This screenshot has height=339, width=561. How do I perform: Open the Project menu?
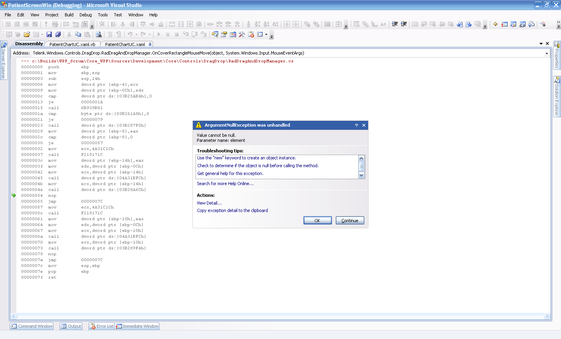[x=52, y=15]
